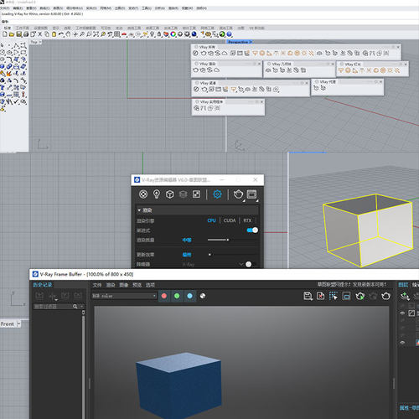Image resolution: width=419 pixels, height=419 pixels.
Task: Open the fourth Frame Buffer menu item
Action: point(137,285)
